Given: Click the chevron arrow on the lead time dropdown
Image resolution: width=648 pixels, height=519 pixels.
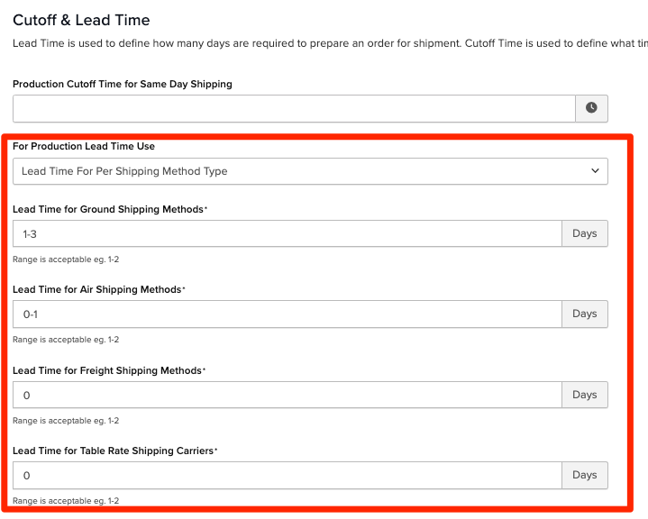Looking at the screenshot, I should point(594,171).
